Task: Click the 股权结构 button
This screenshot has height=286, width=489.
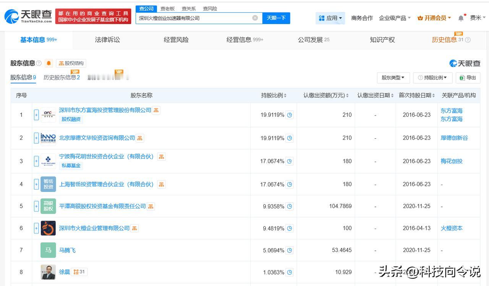Action: pyautogui.click(x=71, y=63)
